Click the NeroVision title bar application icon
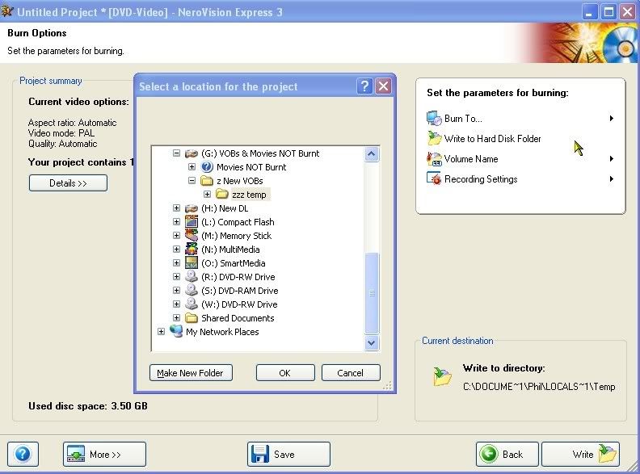Image resolution: width=640 pixels, height=474 pixels. (x=7, y=11)
